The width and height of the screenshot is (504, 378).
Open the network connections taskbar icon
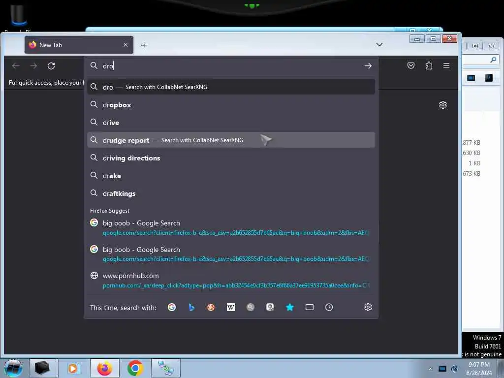pyautogui.click(x=166, y=368)
